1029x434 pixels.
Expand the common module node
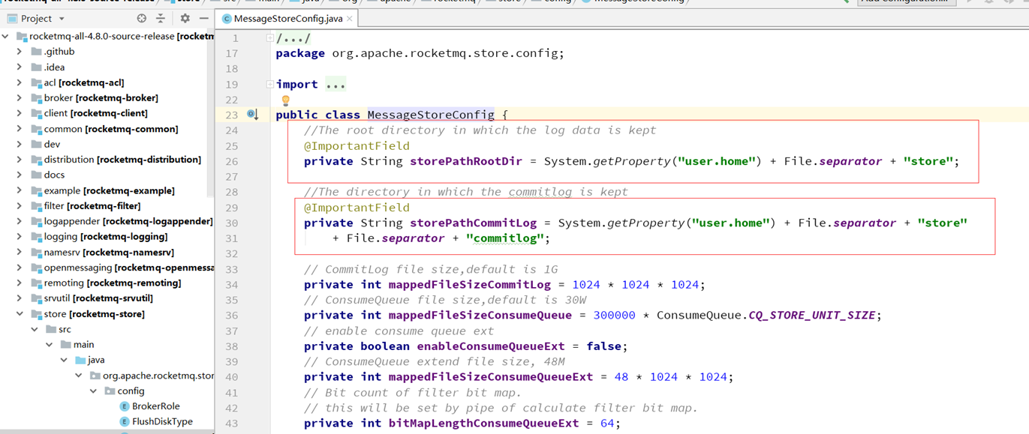20,129
